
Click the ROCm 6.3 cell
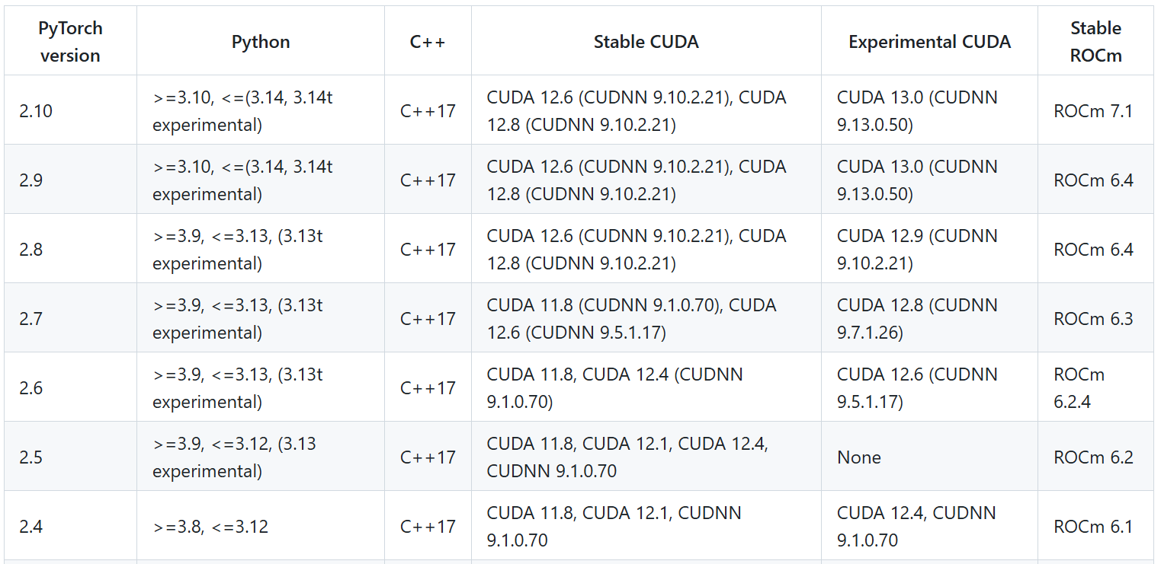[x=1093, y=319]
